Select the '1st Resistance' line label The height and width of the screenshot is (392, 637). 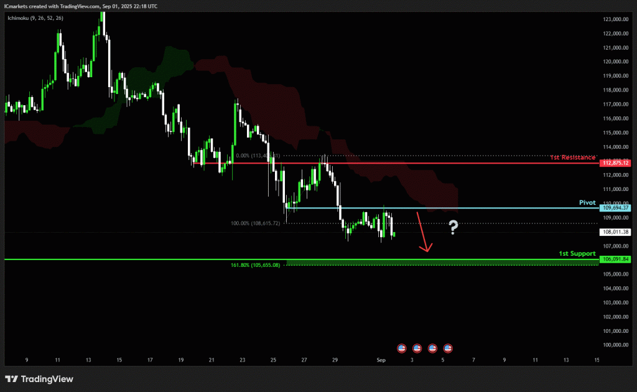(573, 157)
